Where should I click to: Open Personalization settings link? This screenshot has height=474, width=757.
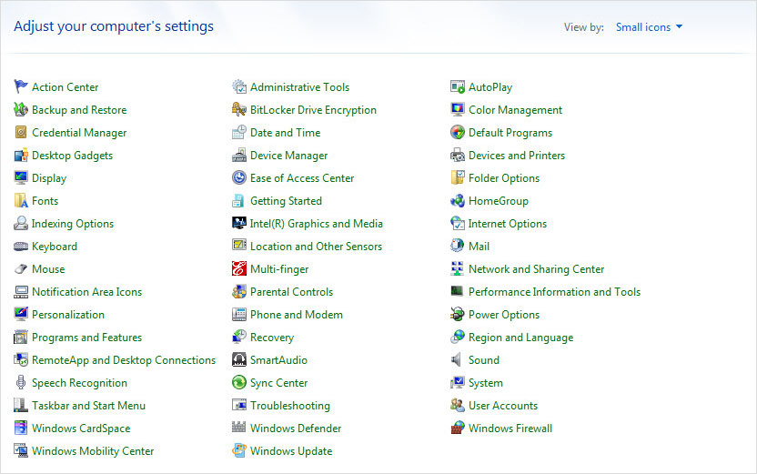pyautogui.click(x=68, y=314)
